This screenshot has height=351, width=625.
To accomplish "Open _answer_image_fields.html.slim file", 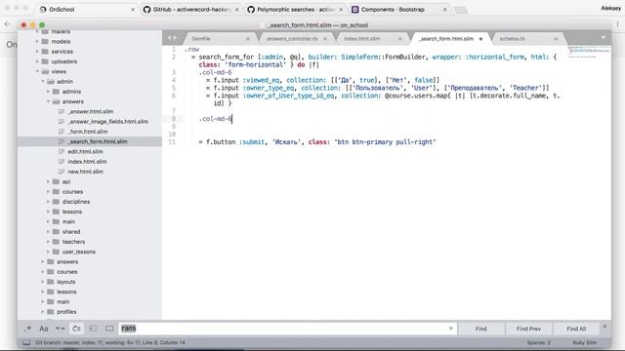I will click(x=108, y=121).
